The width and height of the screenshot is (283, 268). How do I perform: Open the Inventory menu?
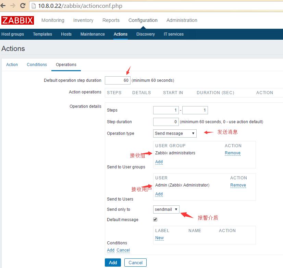coord(83,20)
